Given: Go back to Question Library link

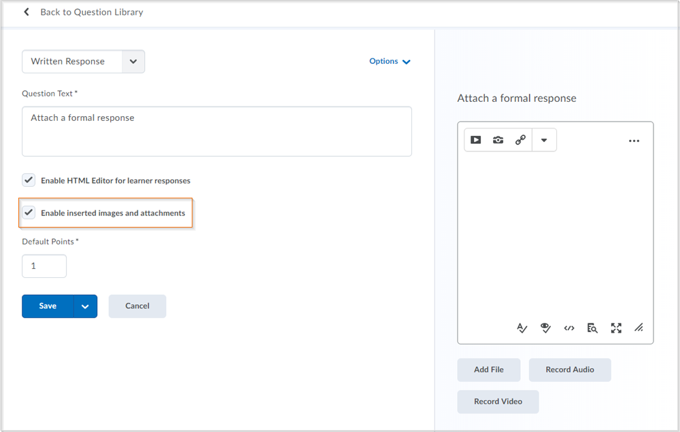Looking at the screenshot, I should tap(92, 12).
